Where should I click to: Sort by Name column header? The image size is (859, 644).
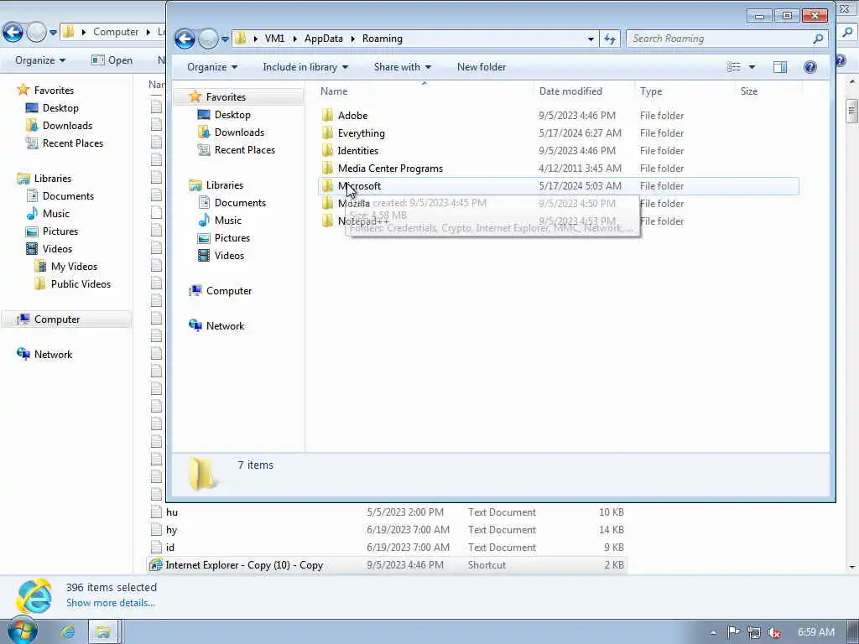(334, 91)
